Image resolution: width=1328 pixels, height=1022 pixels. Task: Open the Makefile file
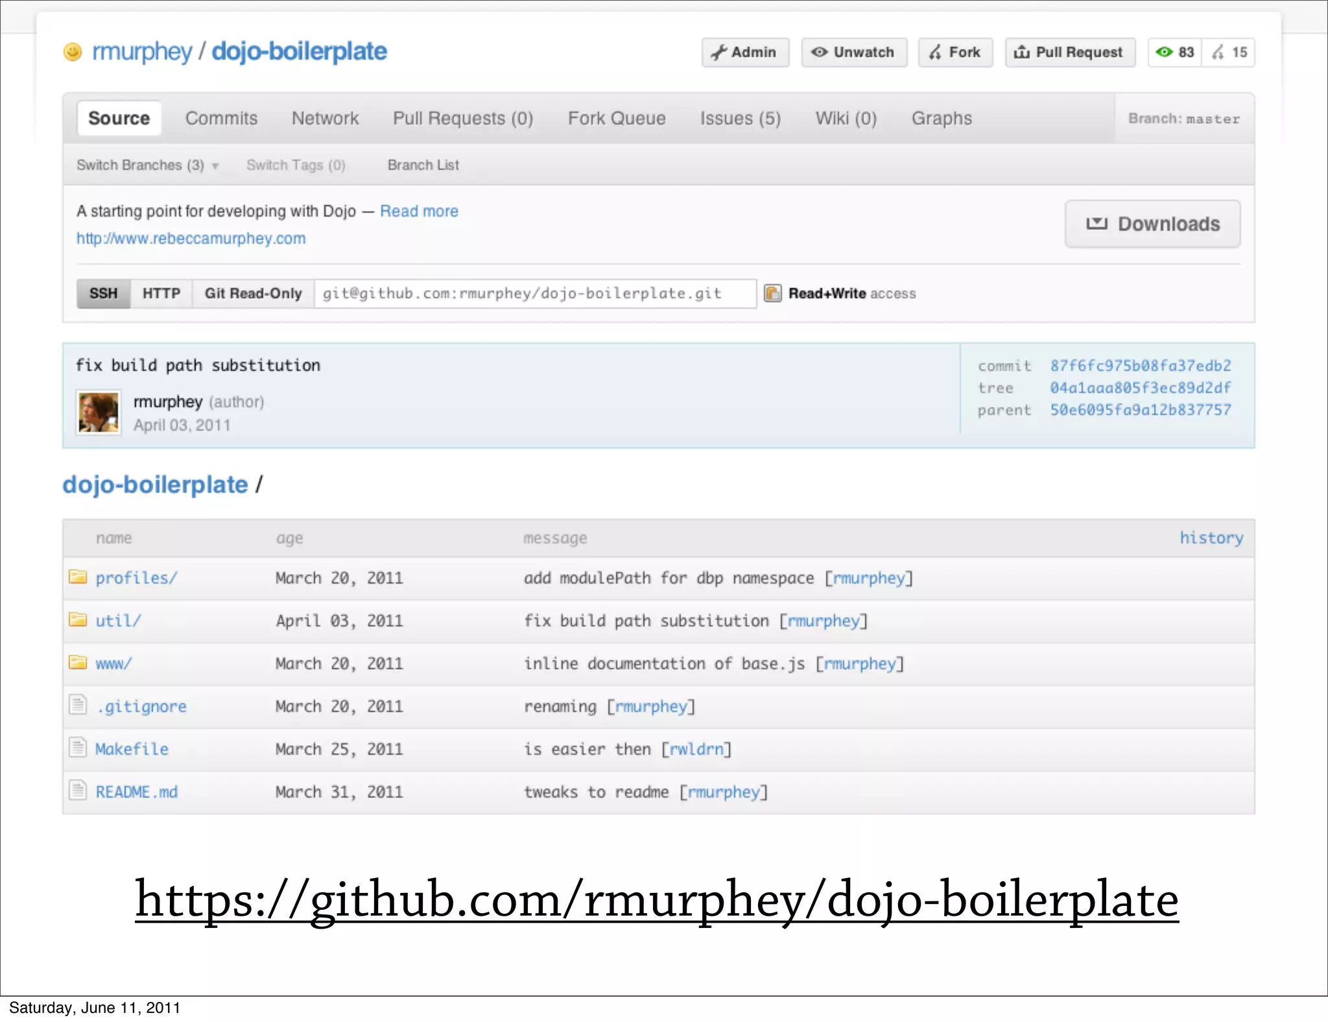pyautogui.click(x=132, y=750)
